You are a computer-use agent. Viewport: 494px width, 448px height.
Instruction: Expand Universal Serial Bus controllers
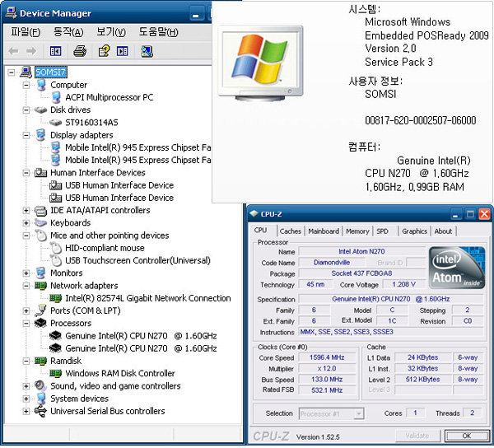click(26, 411)
